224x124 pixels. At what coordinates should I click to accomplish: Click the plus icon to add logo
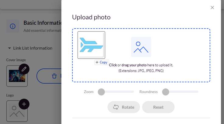[x=24, y=104]
